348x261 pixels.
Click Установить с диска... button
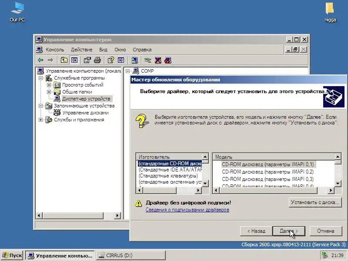click(x=315, y=202)
